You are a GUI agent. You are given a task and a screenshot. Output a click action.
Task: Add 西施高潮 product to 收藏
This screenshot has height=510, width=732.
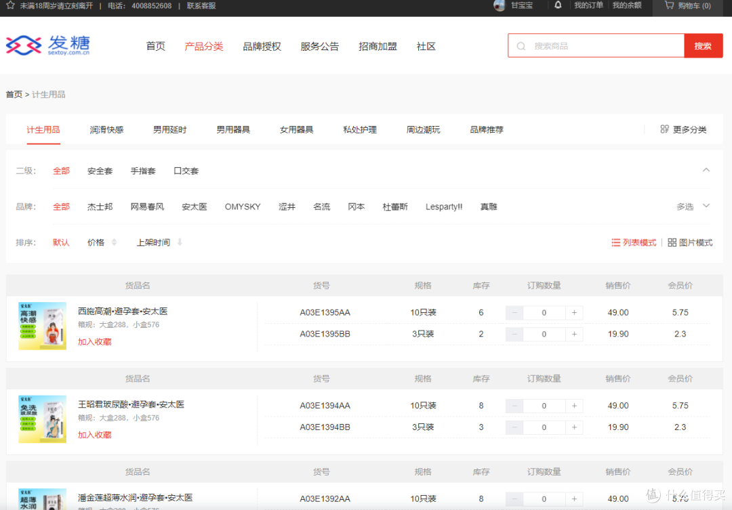(x=95, y=341)
